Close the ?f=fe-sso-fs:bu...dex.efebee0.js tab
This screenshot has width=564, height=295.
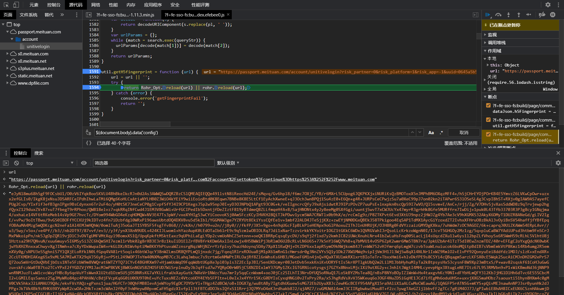[228, 14]
